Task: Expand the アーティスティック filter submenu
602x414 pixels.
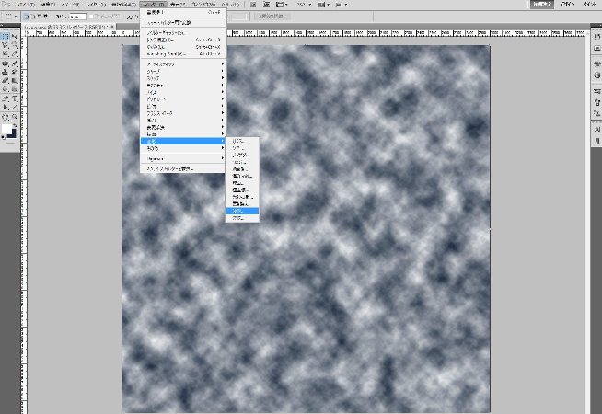Action: [183, 64]
